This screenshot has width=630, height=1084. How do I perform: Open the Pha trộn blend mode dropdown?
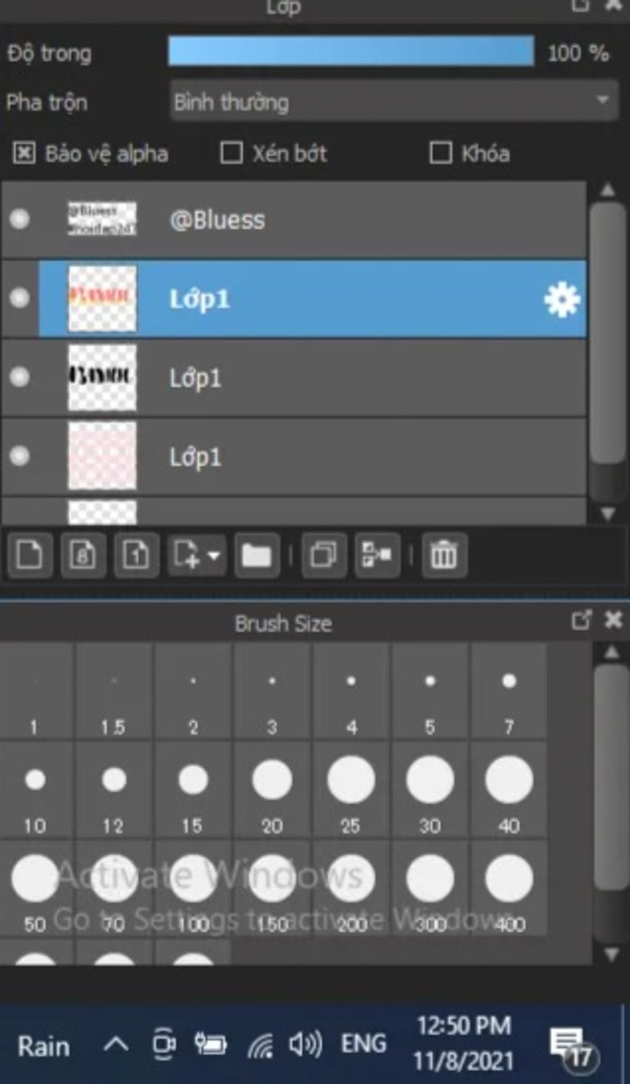coord(394,101)
